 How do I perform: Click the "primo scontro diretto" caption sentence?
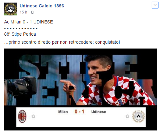pos(62,42)
